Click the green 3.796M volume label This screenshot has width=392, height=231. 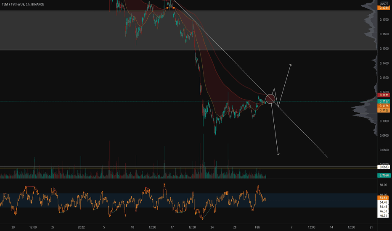coord(384,175)
